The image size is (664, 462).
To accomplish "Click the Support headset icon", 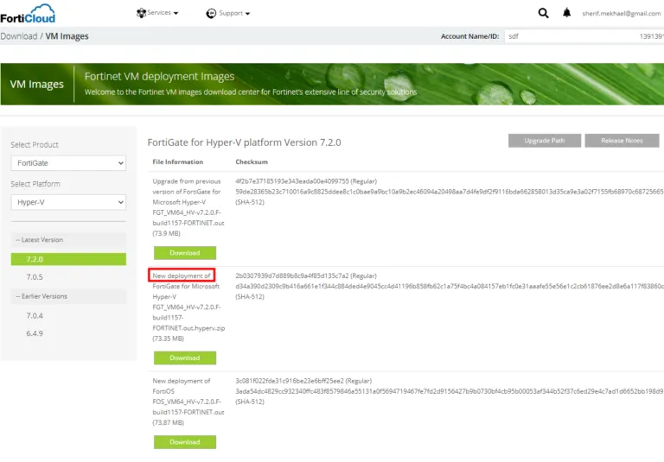I will tap(211, 14).
